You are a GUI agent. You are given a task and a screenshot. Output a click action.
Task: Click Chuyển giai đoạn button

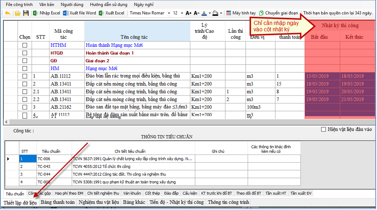pyautogui.click(x=278, y=13)
